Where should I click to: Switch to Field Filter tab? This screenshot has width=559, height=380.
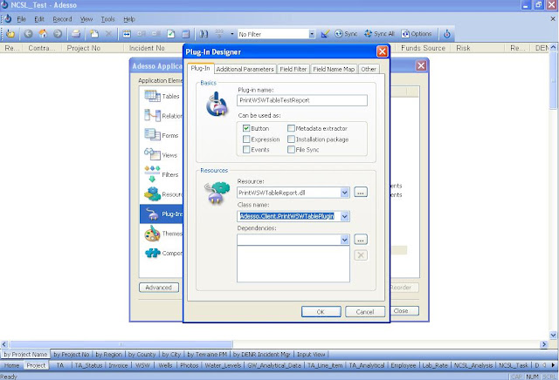[x=293, y=69]
